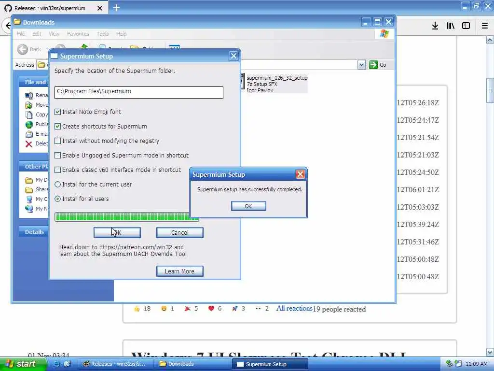Click the Learn More button
This screenshot has width=494, height=371.
click(x=179, y=271)
